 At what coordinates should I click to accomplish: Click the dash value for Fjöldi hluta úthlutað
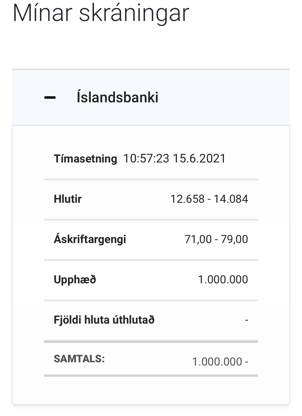coord(246,320)
